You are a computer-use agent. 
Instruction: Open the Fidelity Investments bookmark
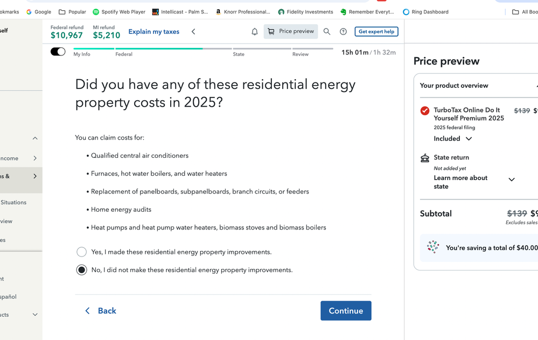(305, 11)
